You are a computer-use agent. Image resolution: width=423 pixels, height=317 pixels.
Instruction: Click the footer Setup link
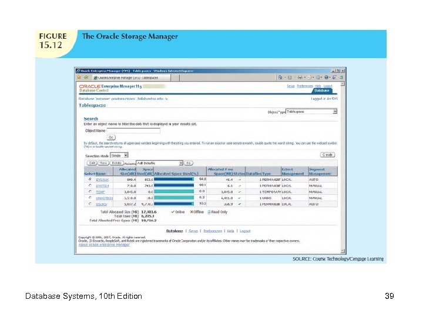coord(193,231)
